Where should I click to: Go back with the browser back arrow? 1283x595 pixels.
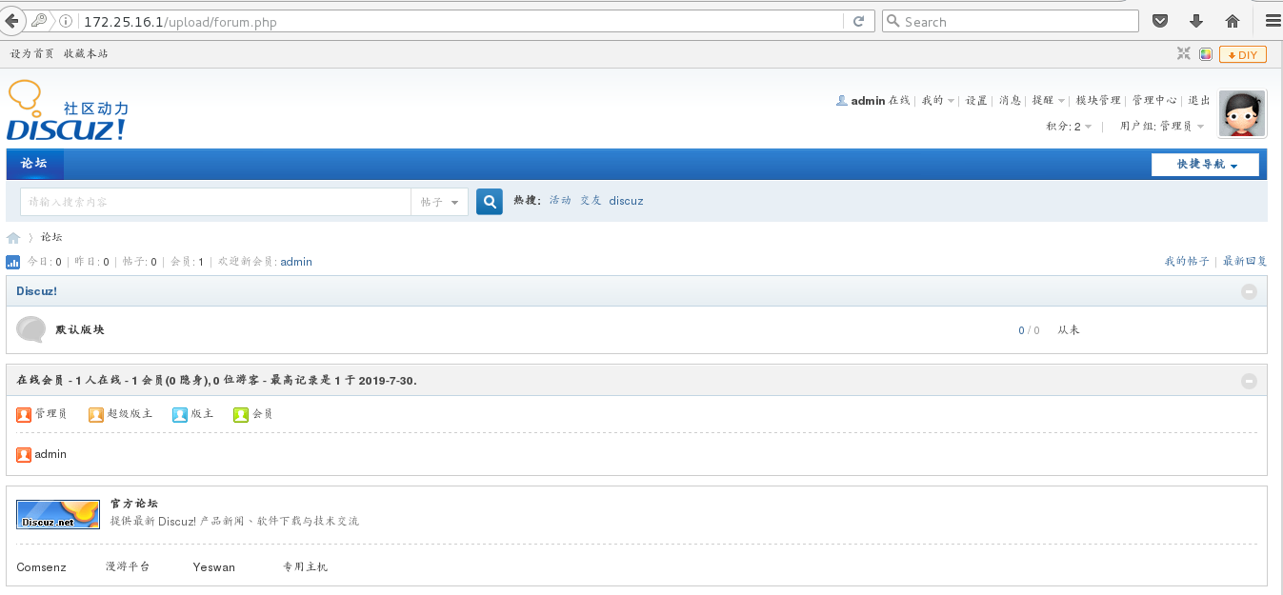(12, 20)
